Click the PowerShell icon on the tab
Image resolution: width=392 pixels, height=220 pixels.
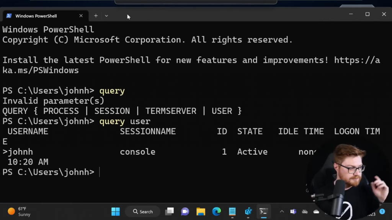coord(9,16)
